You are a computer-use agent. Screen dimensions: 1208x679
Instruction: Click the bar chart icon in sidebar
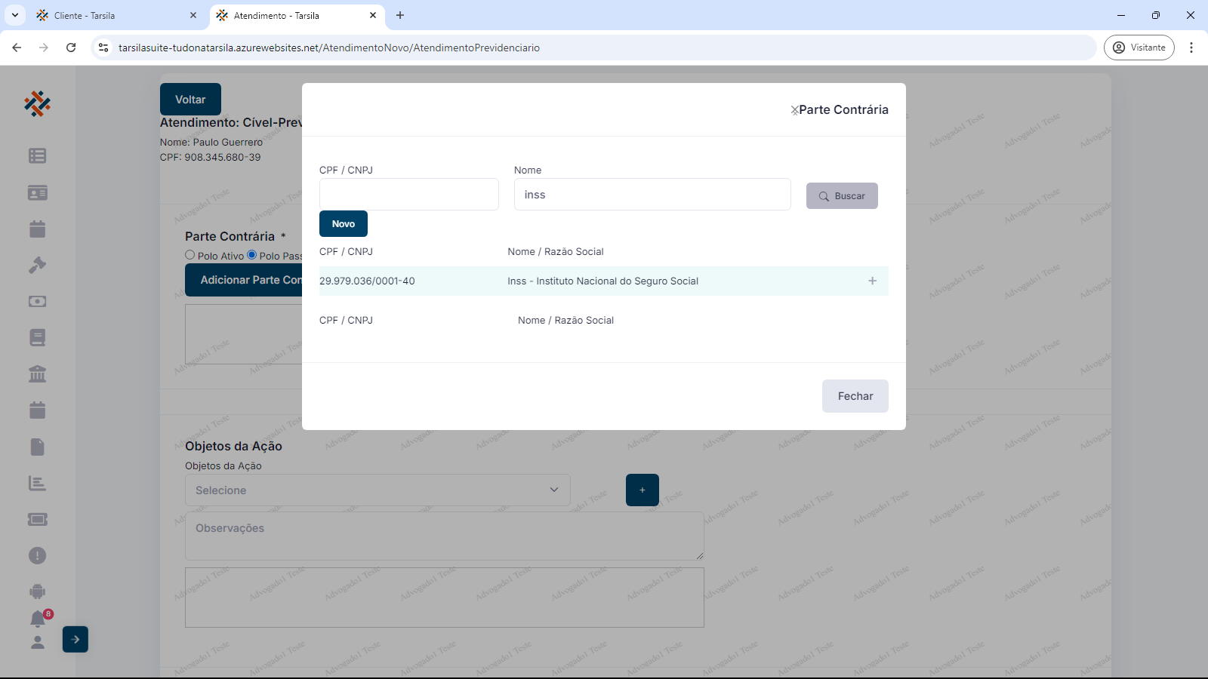pyautogui.click(x=37, y=483)
